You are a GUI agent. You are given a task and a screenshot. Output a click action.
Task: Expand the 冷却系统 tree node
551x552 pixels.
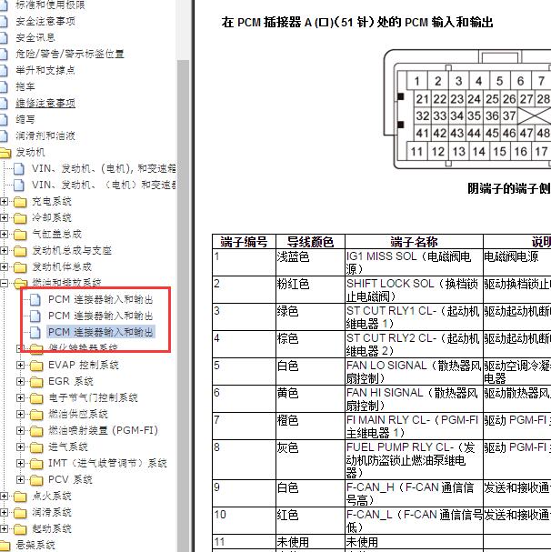(x=4, y=217)
